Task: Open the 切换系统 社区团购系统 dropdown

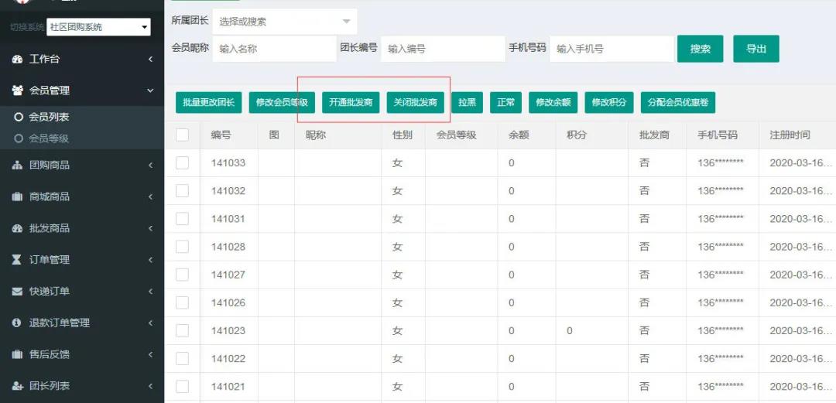Action: point(98,27)
